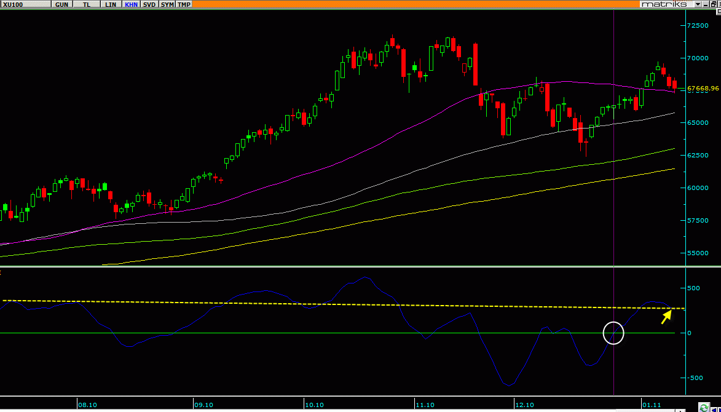Screen dimensions: 721x412
Task: Select the GUN period button
Action: (61, 4)
